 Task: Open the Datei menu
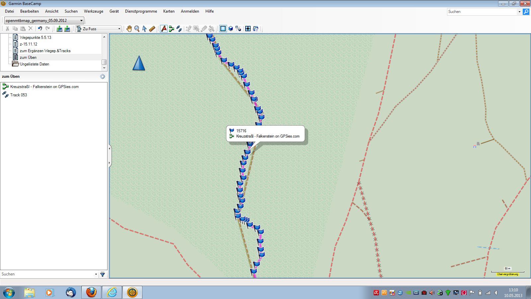point(9,11)
